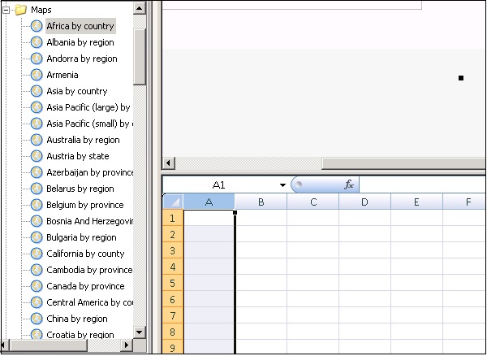The image size is (487, 356).
Task: Click the canvas horizontal scrollbar left arrow
Action: [169, 163]
